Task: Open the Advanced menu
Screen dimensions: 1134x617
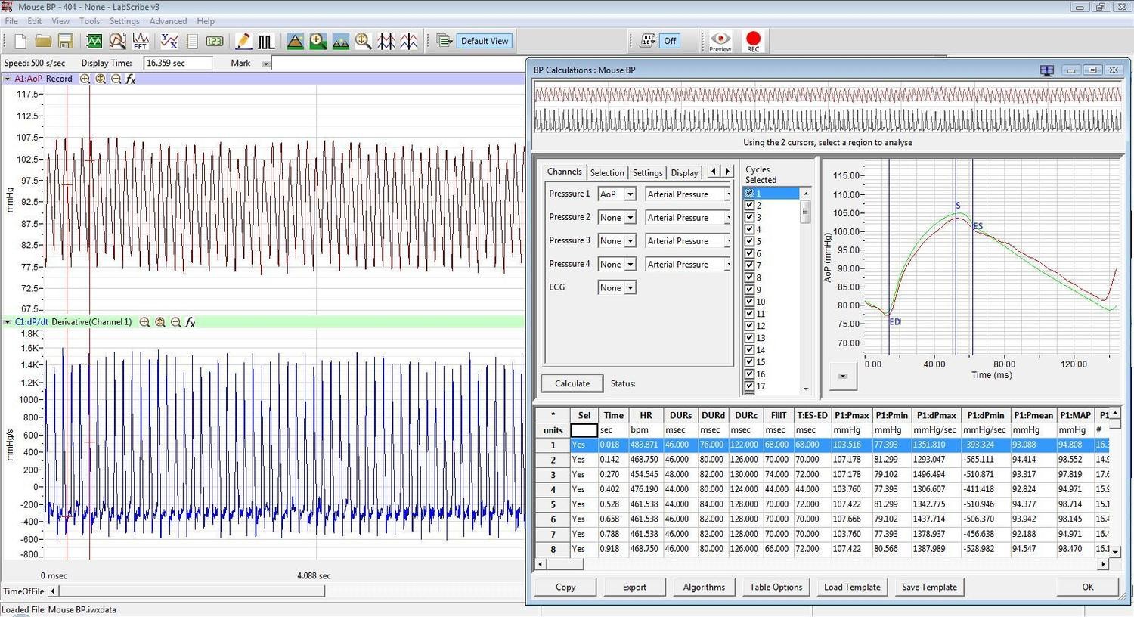Action: (x=168, y=20)
